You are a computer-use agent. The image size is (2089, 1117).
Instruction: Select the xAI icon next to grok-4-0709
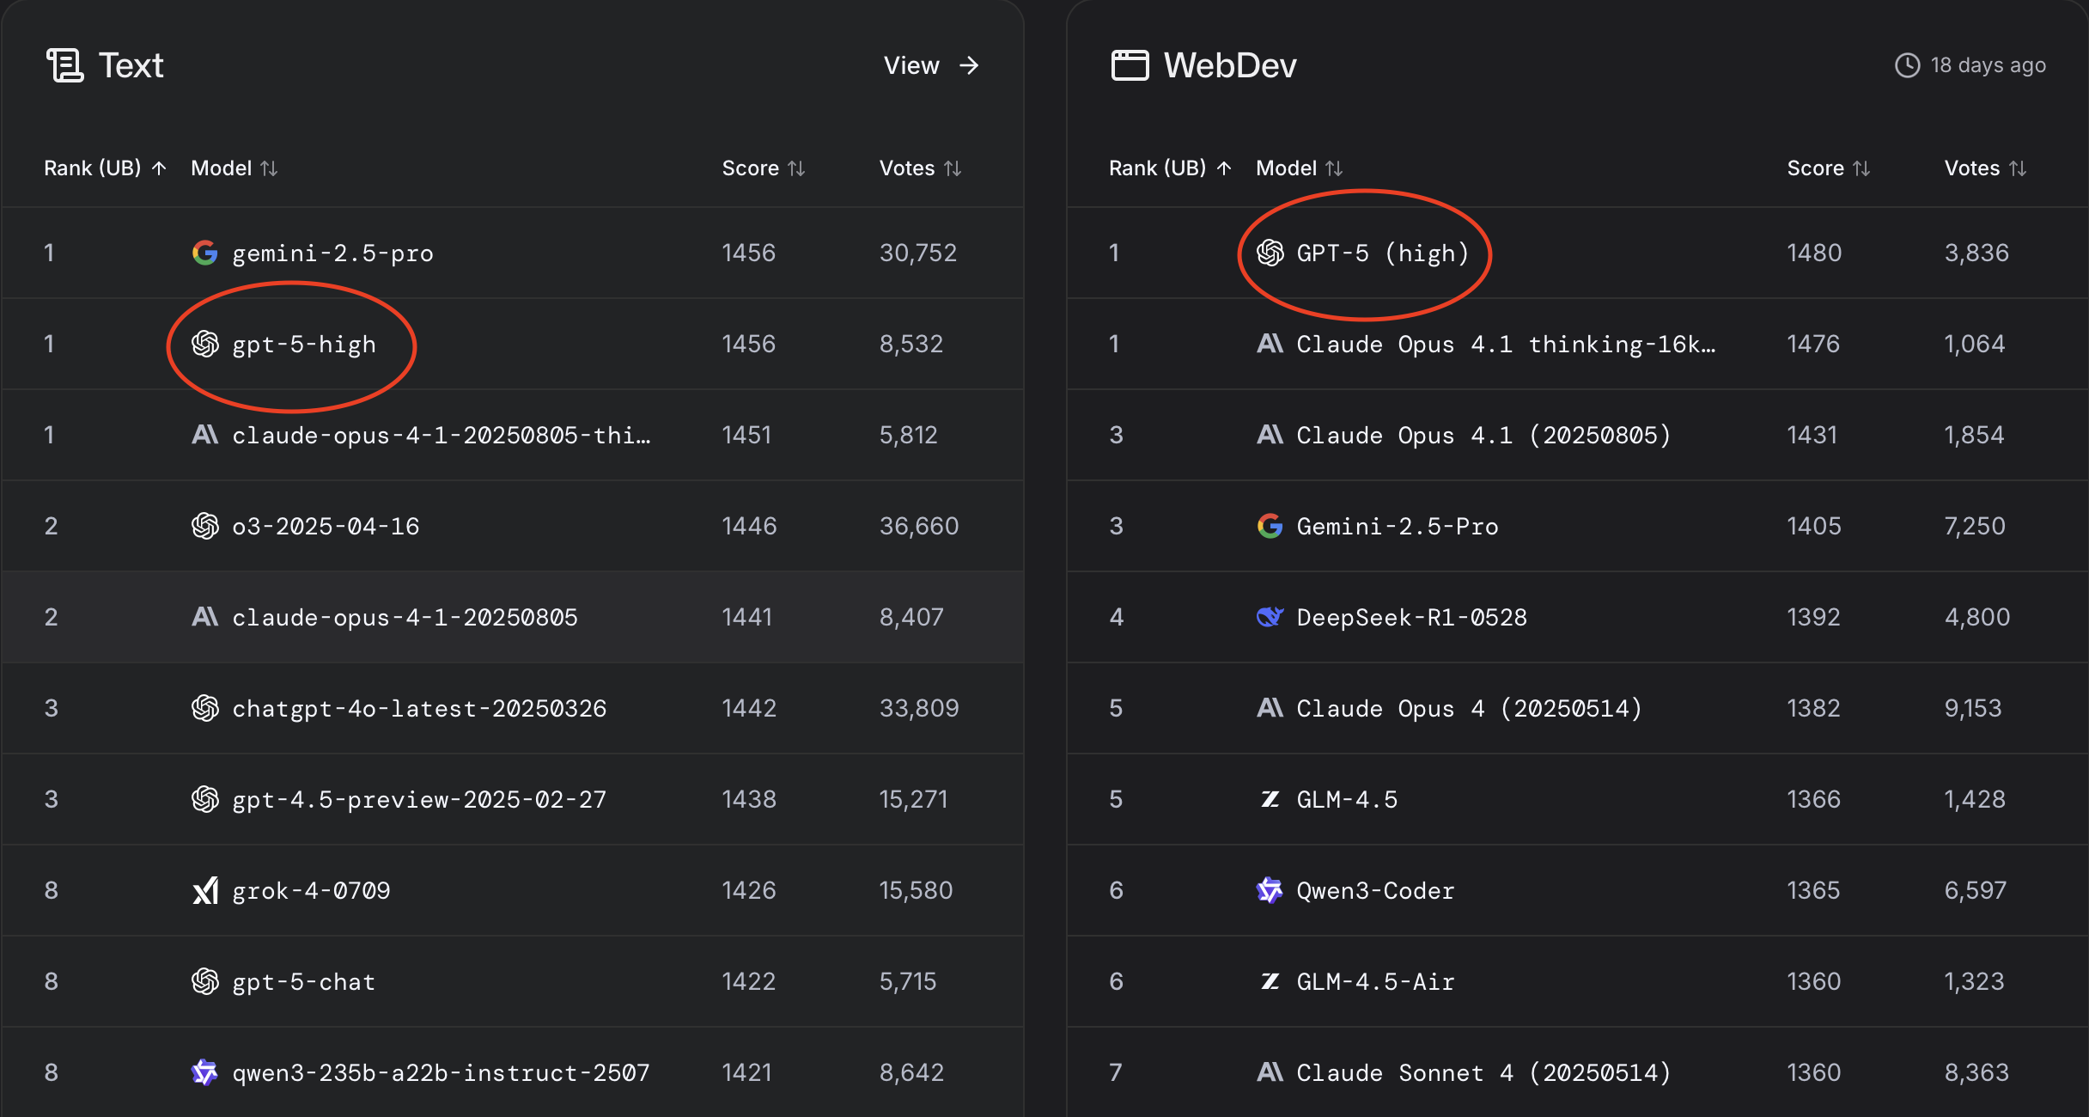pos(205,890)
